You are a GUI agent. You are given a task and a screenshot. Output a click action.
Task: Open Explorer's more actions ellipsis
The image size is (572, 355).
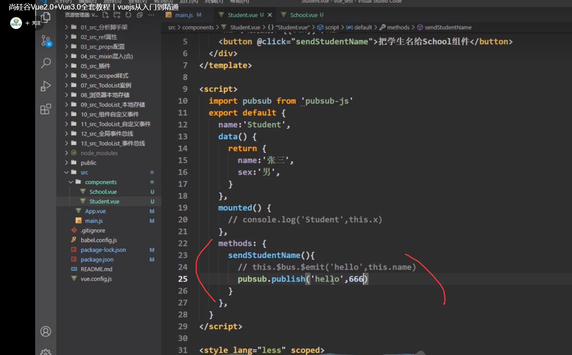click(151, 15)
